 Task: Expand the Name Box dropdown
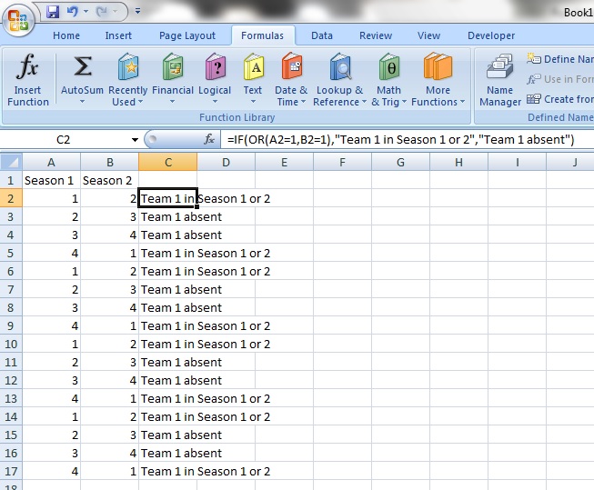tap(135, 140)
